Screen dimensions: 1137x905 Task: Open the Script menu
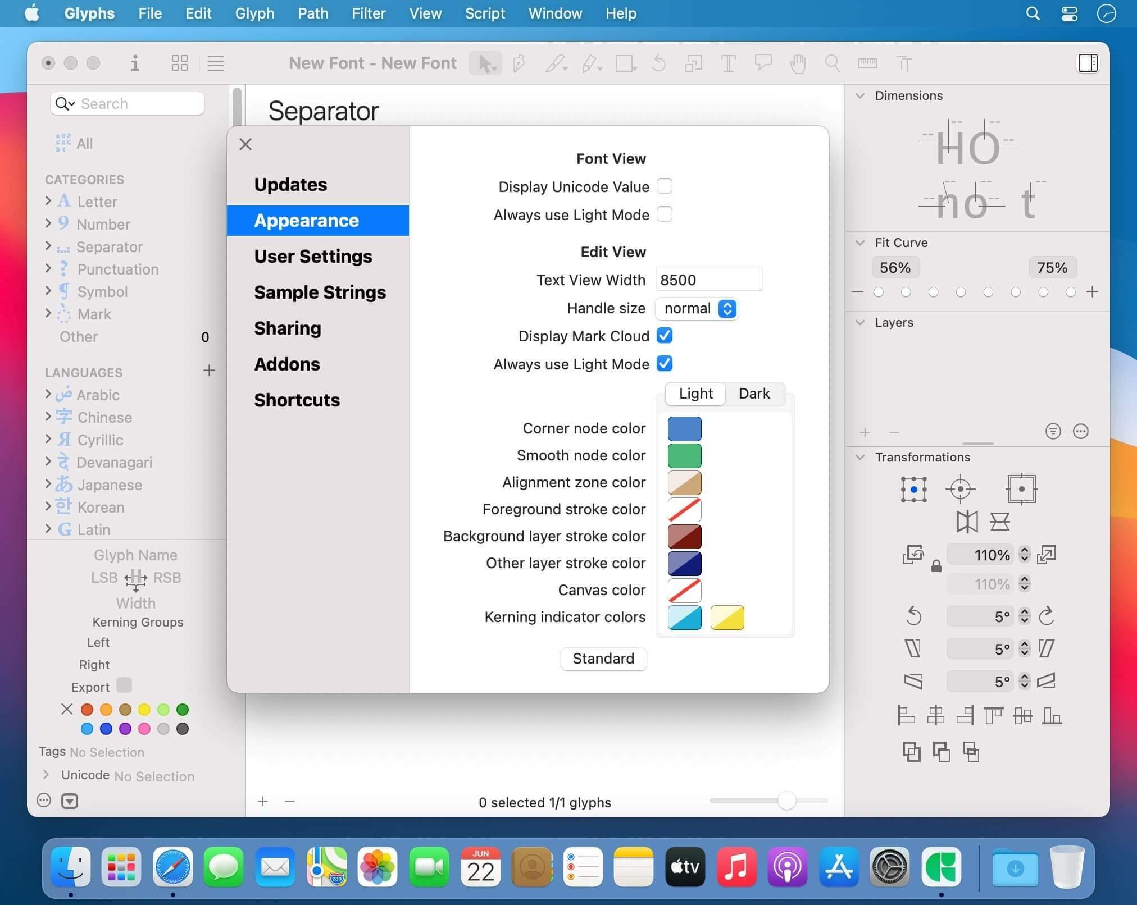click(485, 13)
